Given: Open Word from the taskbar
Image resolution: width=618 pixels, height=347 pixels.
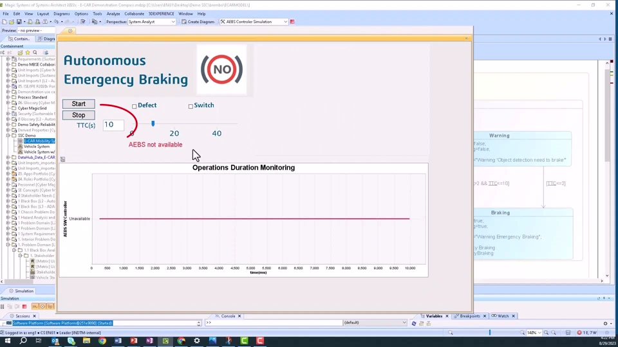Looking at the screenshot, I should tap(118, 341).
